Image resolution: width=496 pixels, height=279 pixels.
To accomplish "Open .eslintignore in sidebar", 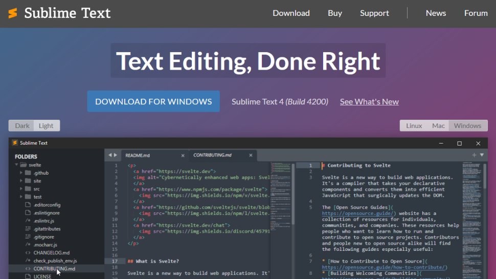I will coord(47,213).
